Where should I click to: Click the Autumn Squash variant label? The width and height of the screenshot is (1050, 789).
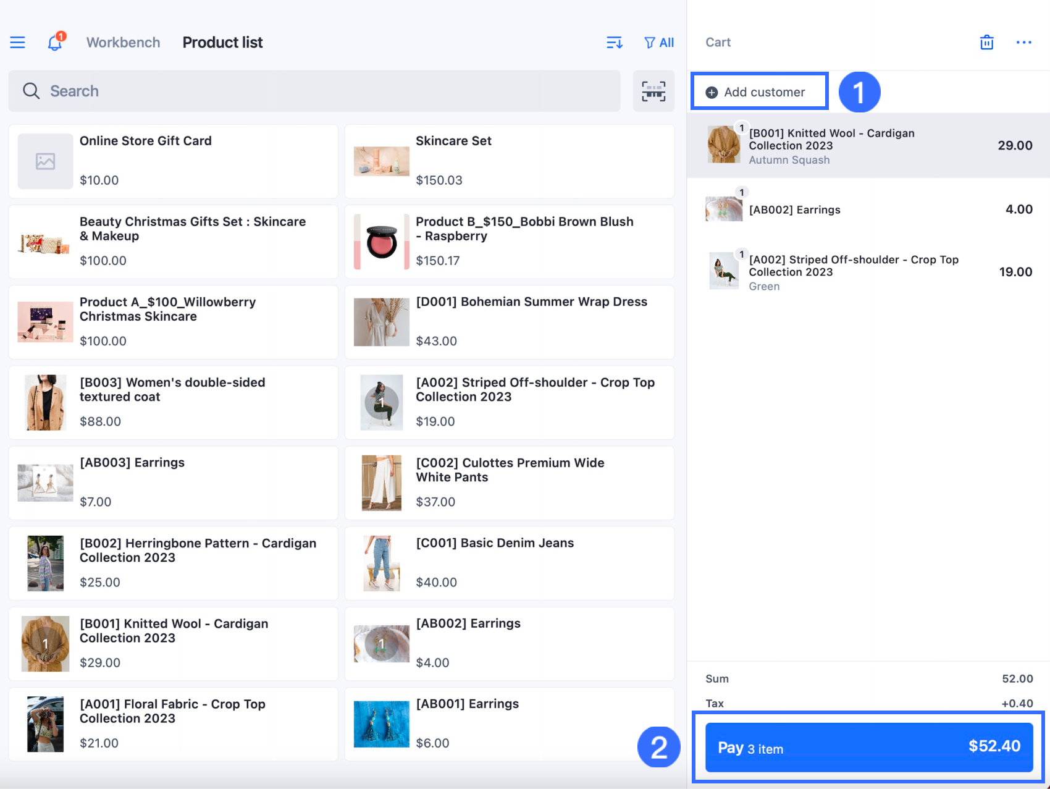(789, 160)
